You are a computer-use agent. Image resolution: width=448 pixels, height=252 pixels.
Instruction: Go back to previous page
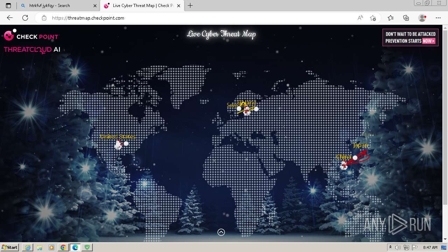tap(10, 18)
